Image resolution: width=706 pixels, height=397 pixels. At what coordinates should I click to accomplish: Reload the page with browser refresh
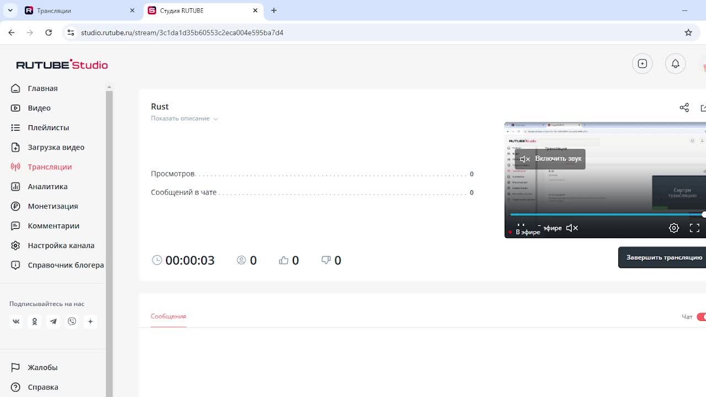49,33
